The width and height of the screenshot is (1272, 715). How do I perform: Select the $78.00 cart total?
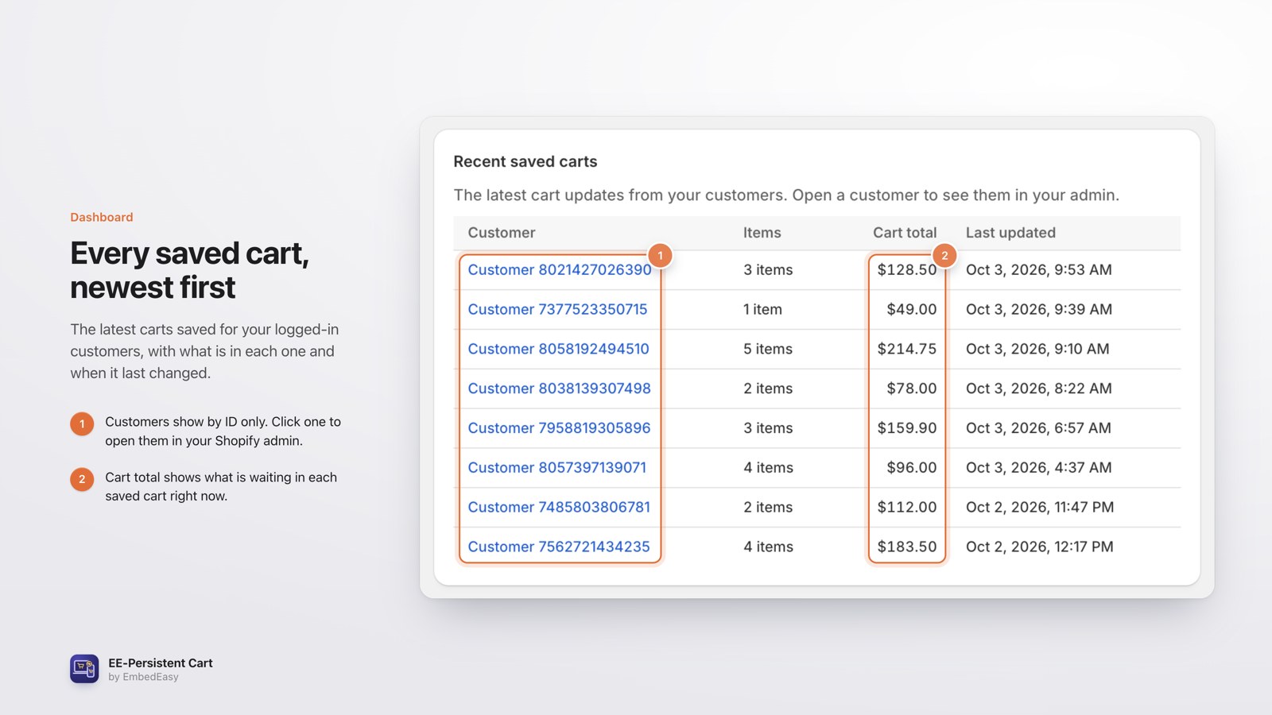912,388
